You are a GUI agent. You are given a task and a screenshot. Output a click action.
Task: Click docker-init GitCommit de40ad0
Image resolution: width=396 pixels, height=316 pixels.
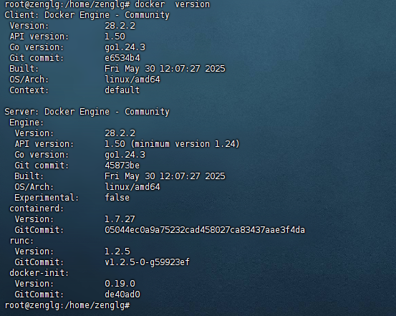point(122,295)
